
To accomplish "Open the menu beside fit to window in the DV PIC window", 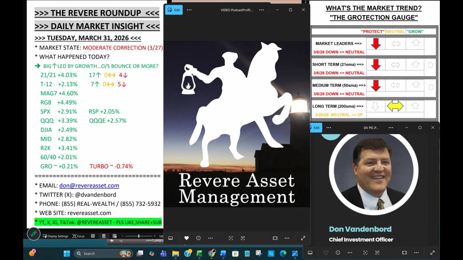I will [416, 253].
